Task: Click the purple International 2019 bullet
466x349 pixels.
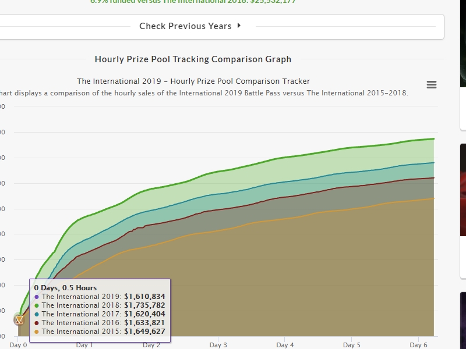Action: coord(37,297)
